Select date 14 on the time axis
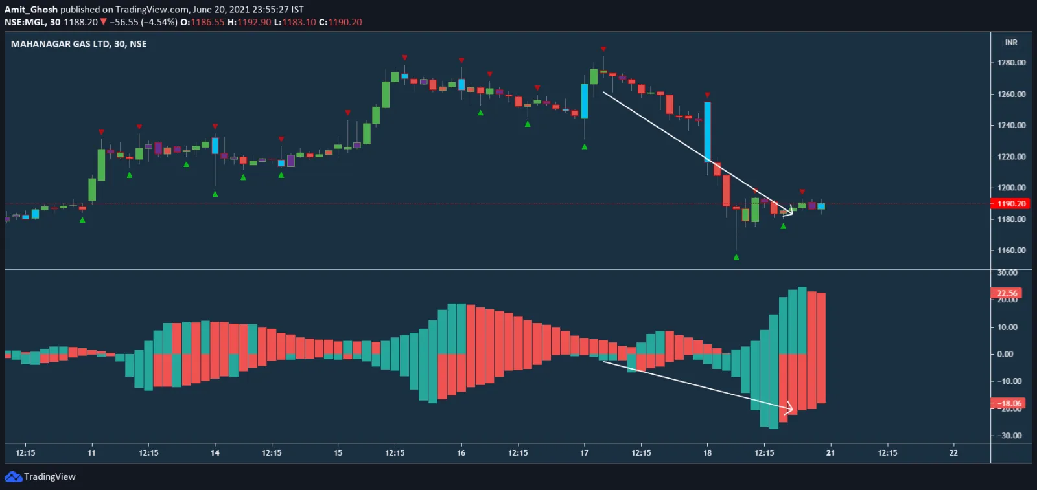The height and width of the screenshot is (490, 1037). pos(215,453)
